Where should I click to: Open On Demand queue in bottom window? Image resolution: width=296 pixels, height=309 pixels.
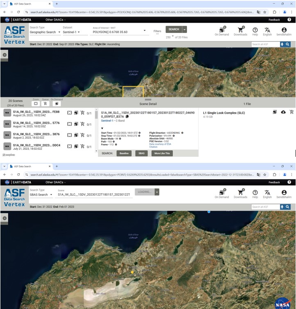click(x=222, y=194)
